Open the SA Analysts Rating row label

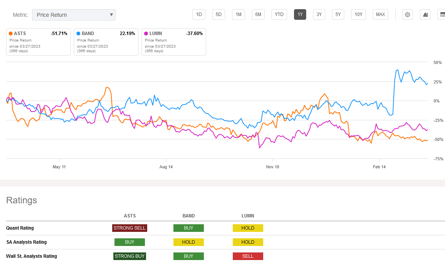coord(26,242)
